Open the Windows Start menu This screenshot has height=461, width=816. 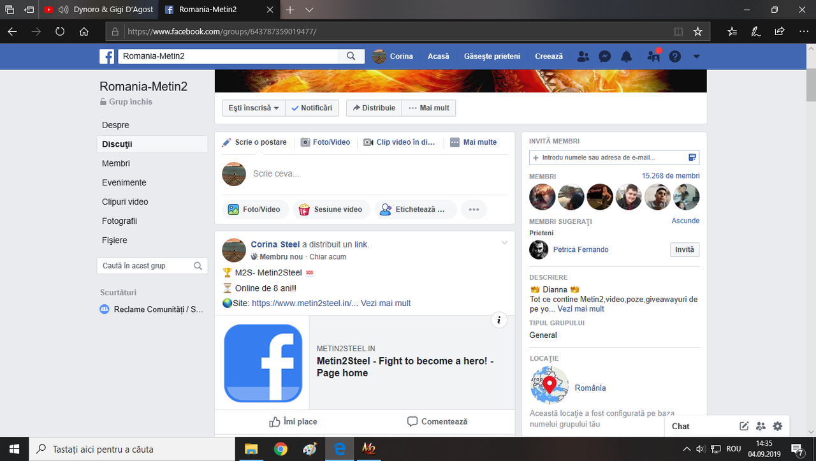pyautogui.click(x=14, y=449)
